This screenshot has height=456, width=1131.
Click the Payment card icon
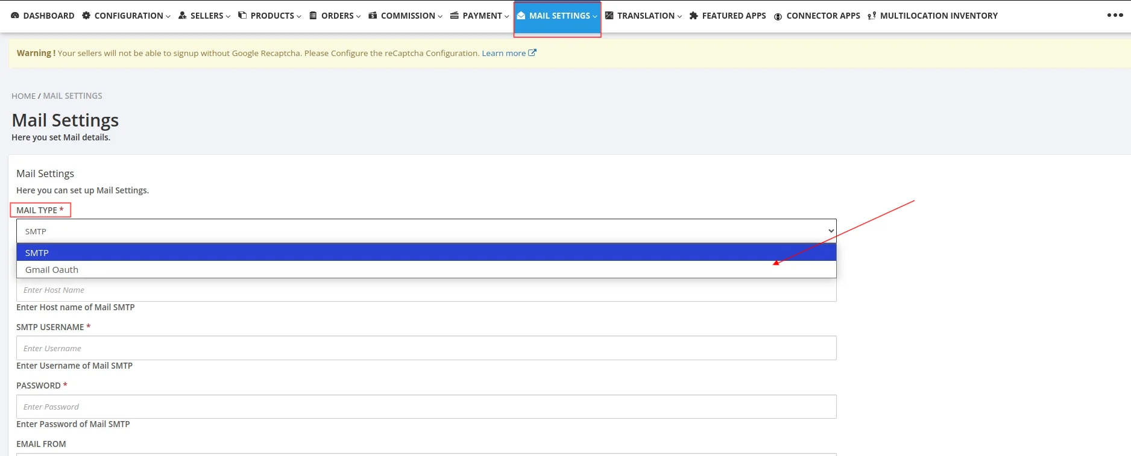click(x=455, y=16)
